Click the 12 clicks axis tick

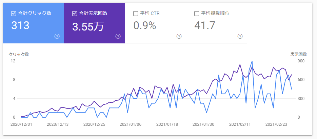13,61
